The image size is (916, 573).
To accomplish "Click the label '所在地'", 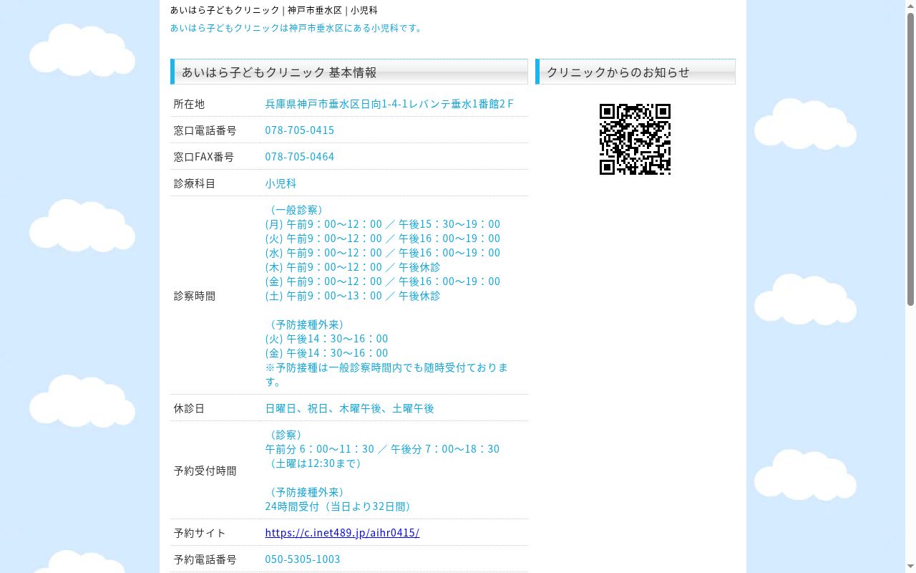I will point(189,104).
